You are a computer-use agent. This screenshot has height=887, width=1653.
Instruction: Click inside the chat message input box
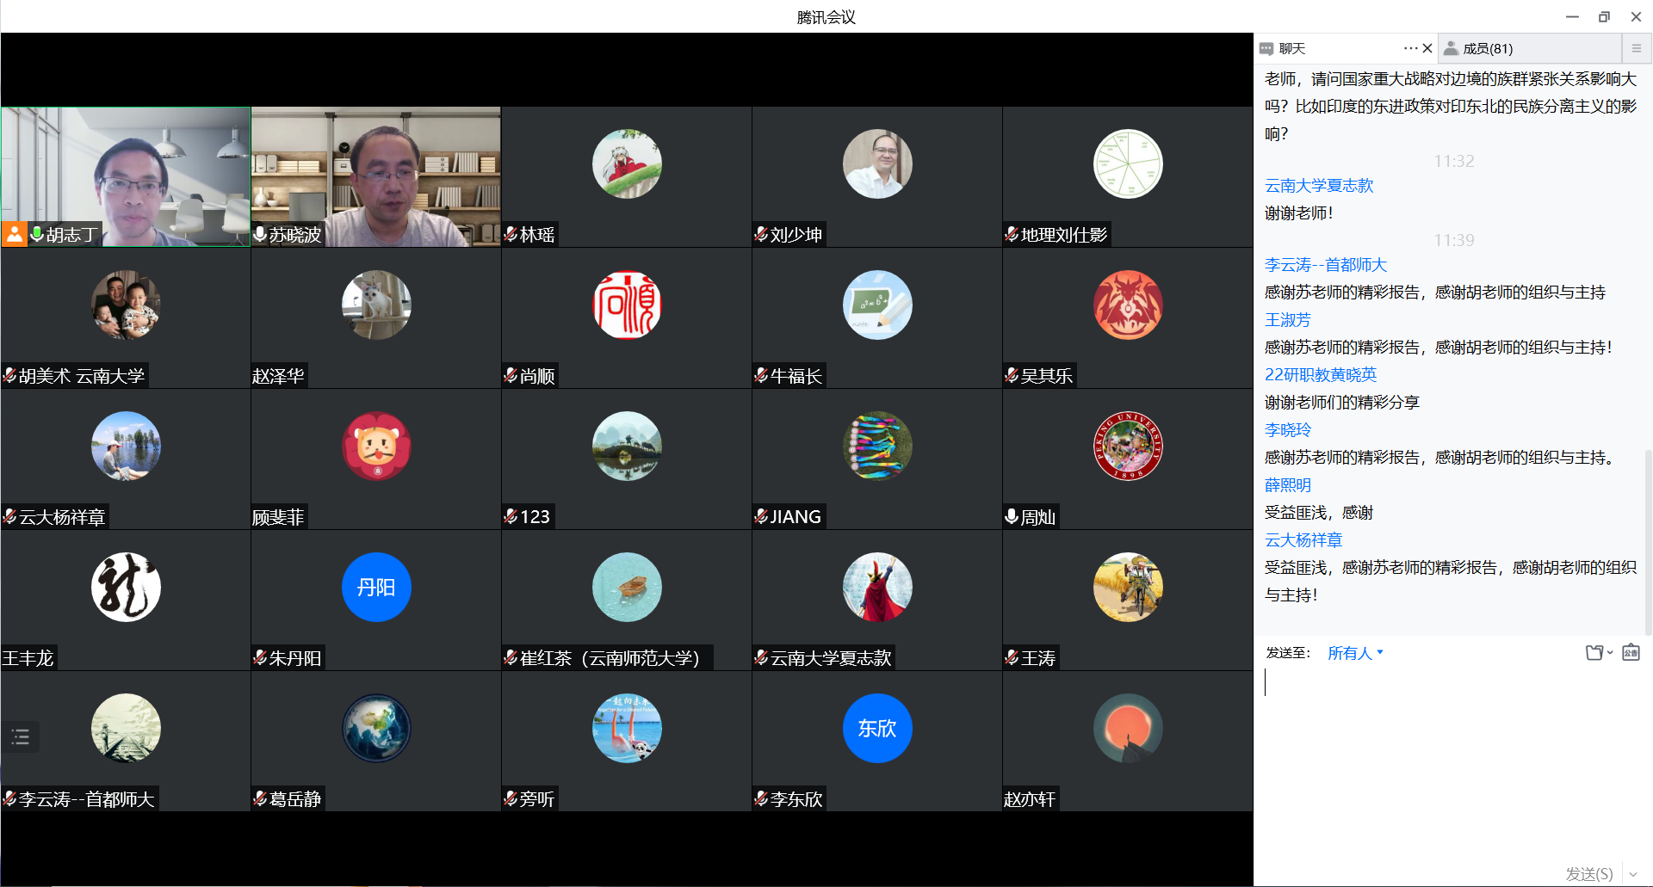pos(1446,757)
